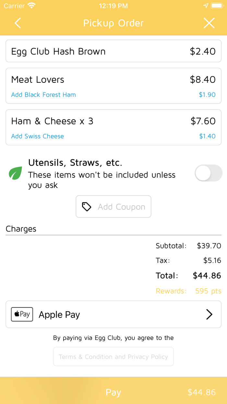Tap the Add Swiss Cheese modifier
This screenshot has width=227, height=404.
38,136
